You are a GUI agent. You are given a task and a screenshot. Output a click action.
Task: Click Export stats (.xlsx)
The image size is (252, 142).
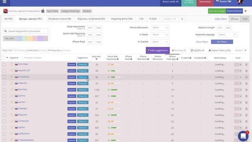pos(220,50)
